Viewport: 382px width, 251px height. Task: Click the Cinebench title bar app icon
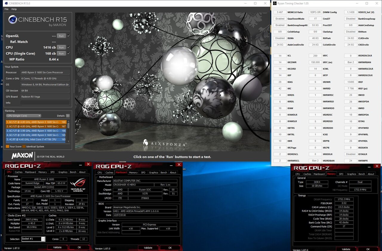tap(6, 3)
